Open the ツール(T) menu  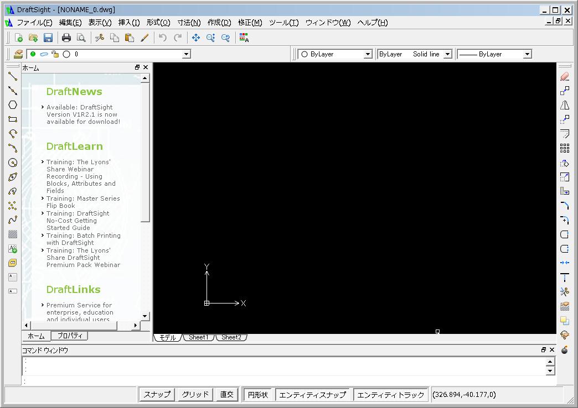tap(283, 23)
